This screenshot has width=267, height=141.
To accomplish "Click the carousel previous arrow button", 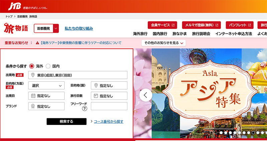I will pos(146,95).
